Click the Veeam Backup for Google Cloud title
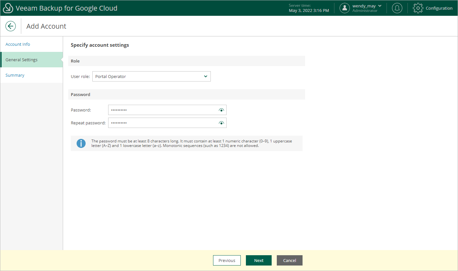Screen dimensions: 458x271 67,8
